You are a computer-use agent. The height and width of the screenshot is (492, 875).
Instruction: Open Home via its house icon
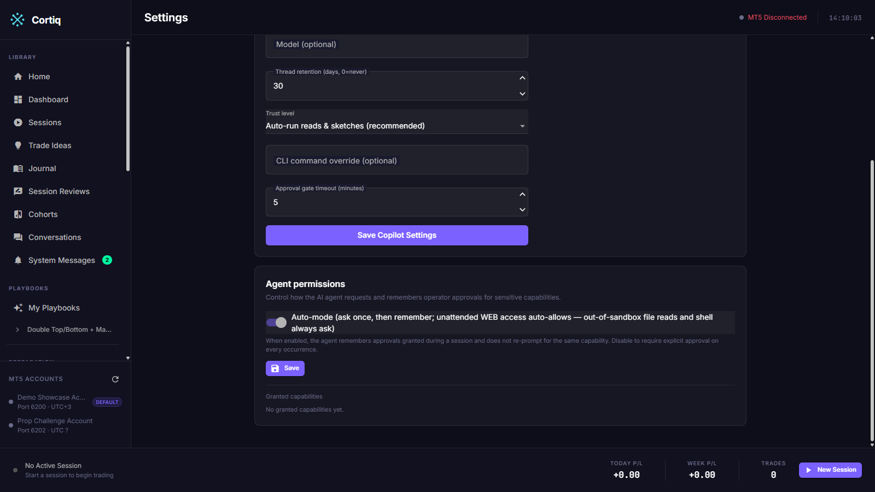pyautogui.click(x=18, y=77)
